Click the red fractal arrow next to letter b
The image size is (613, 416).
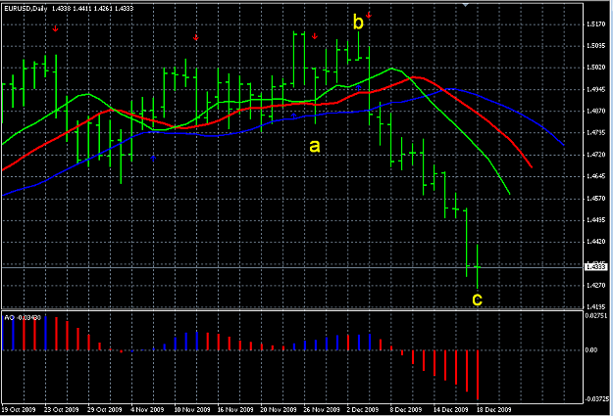(x=369, y=15)
